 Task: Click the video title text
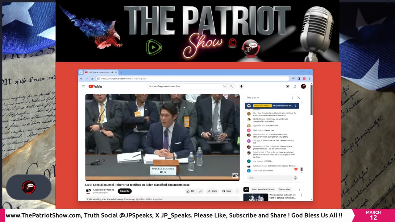137,185
